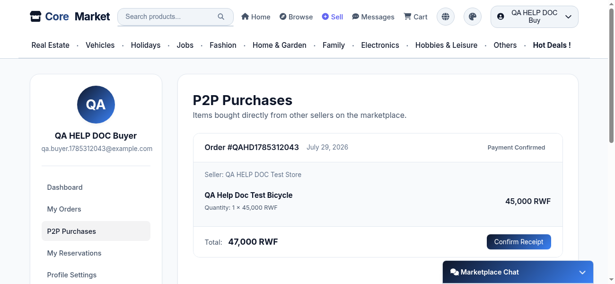
Task: Click the Core Market brand name
Action: tap(78, 17)
